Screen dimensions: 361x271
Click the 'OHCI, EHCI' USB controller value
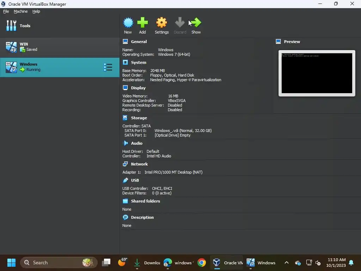coord(162,188)
